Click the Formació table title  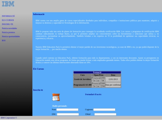(97, 72)
